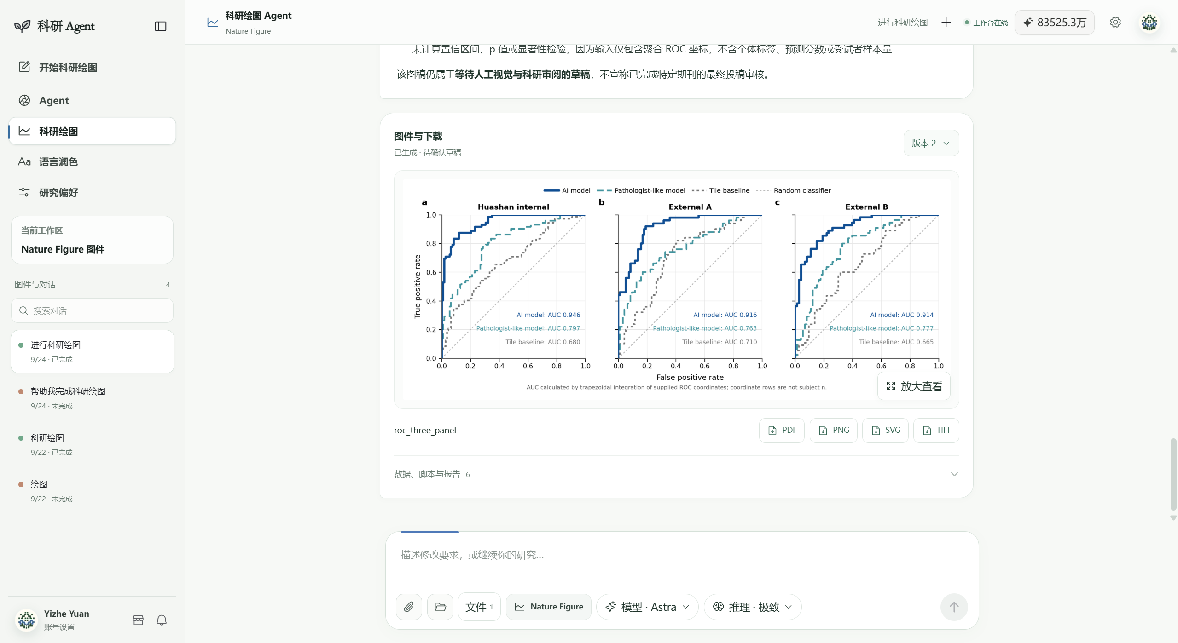The height and width of the screenshot is (643, 1178).
Task: Click the roc_three_panel file name
Action: (x=425, y=430)
